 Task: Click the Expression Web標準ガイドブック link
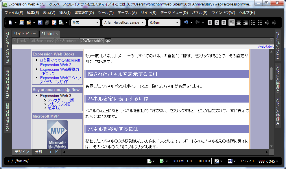[x=60, y=71]
